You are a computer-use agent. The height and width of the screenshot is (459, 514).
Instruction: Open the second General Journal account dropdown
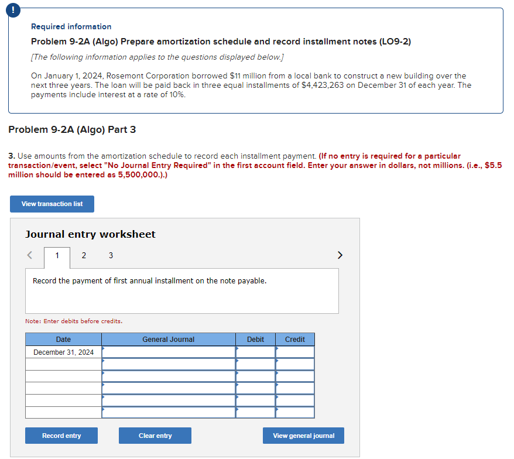click(168, 364)
